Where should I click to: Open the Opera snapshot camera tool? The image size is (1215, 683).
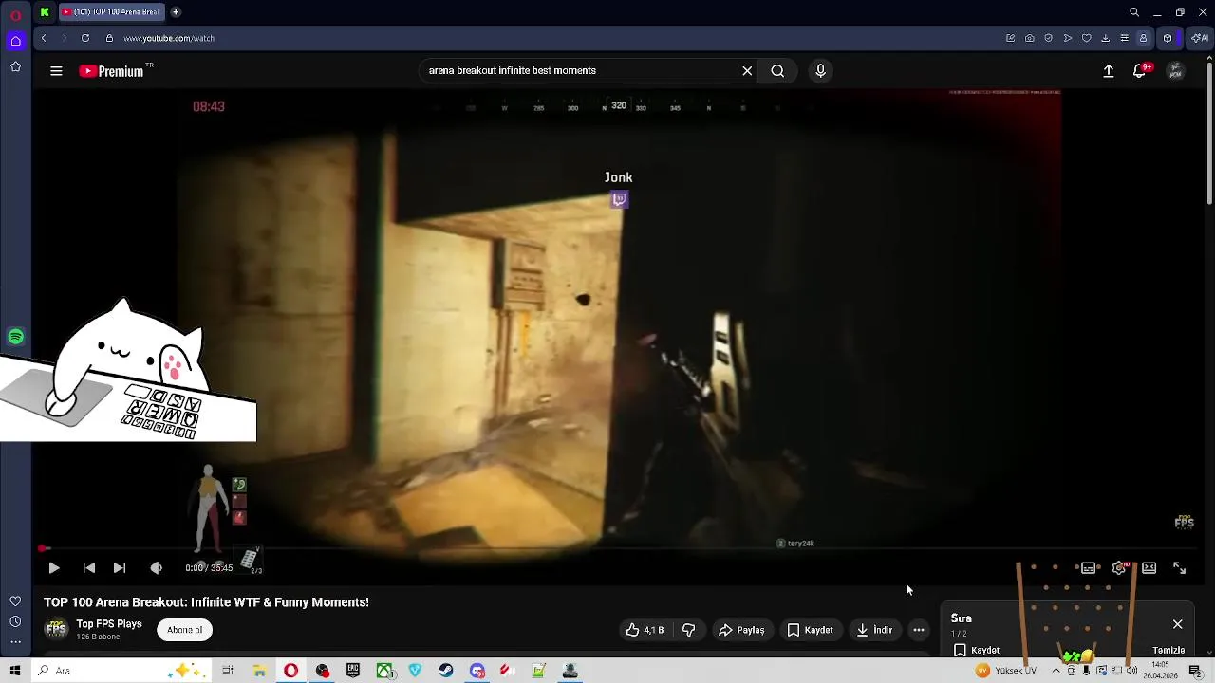[1030, 38]
